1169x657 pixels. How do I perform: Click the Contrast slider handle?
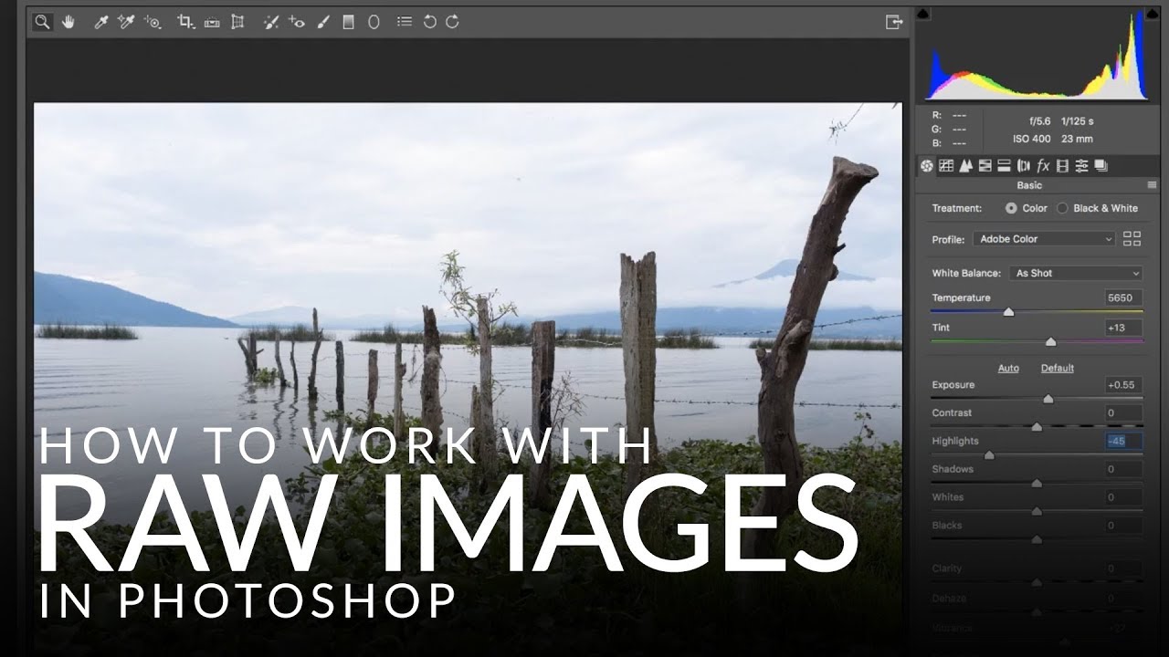pyautogui.click(x=1037, y=427)
